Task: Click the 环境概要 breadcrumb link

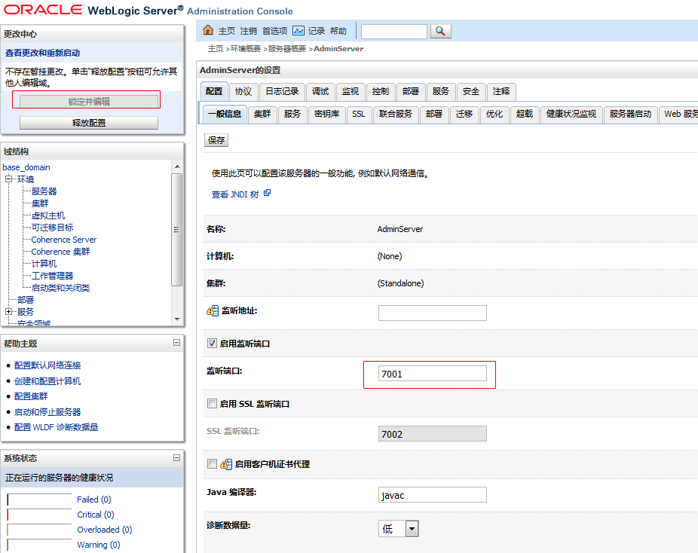Action: [x=245, y=48]
